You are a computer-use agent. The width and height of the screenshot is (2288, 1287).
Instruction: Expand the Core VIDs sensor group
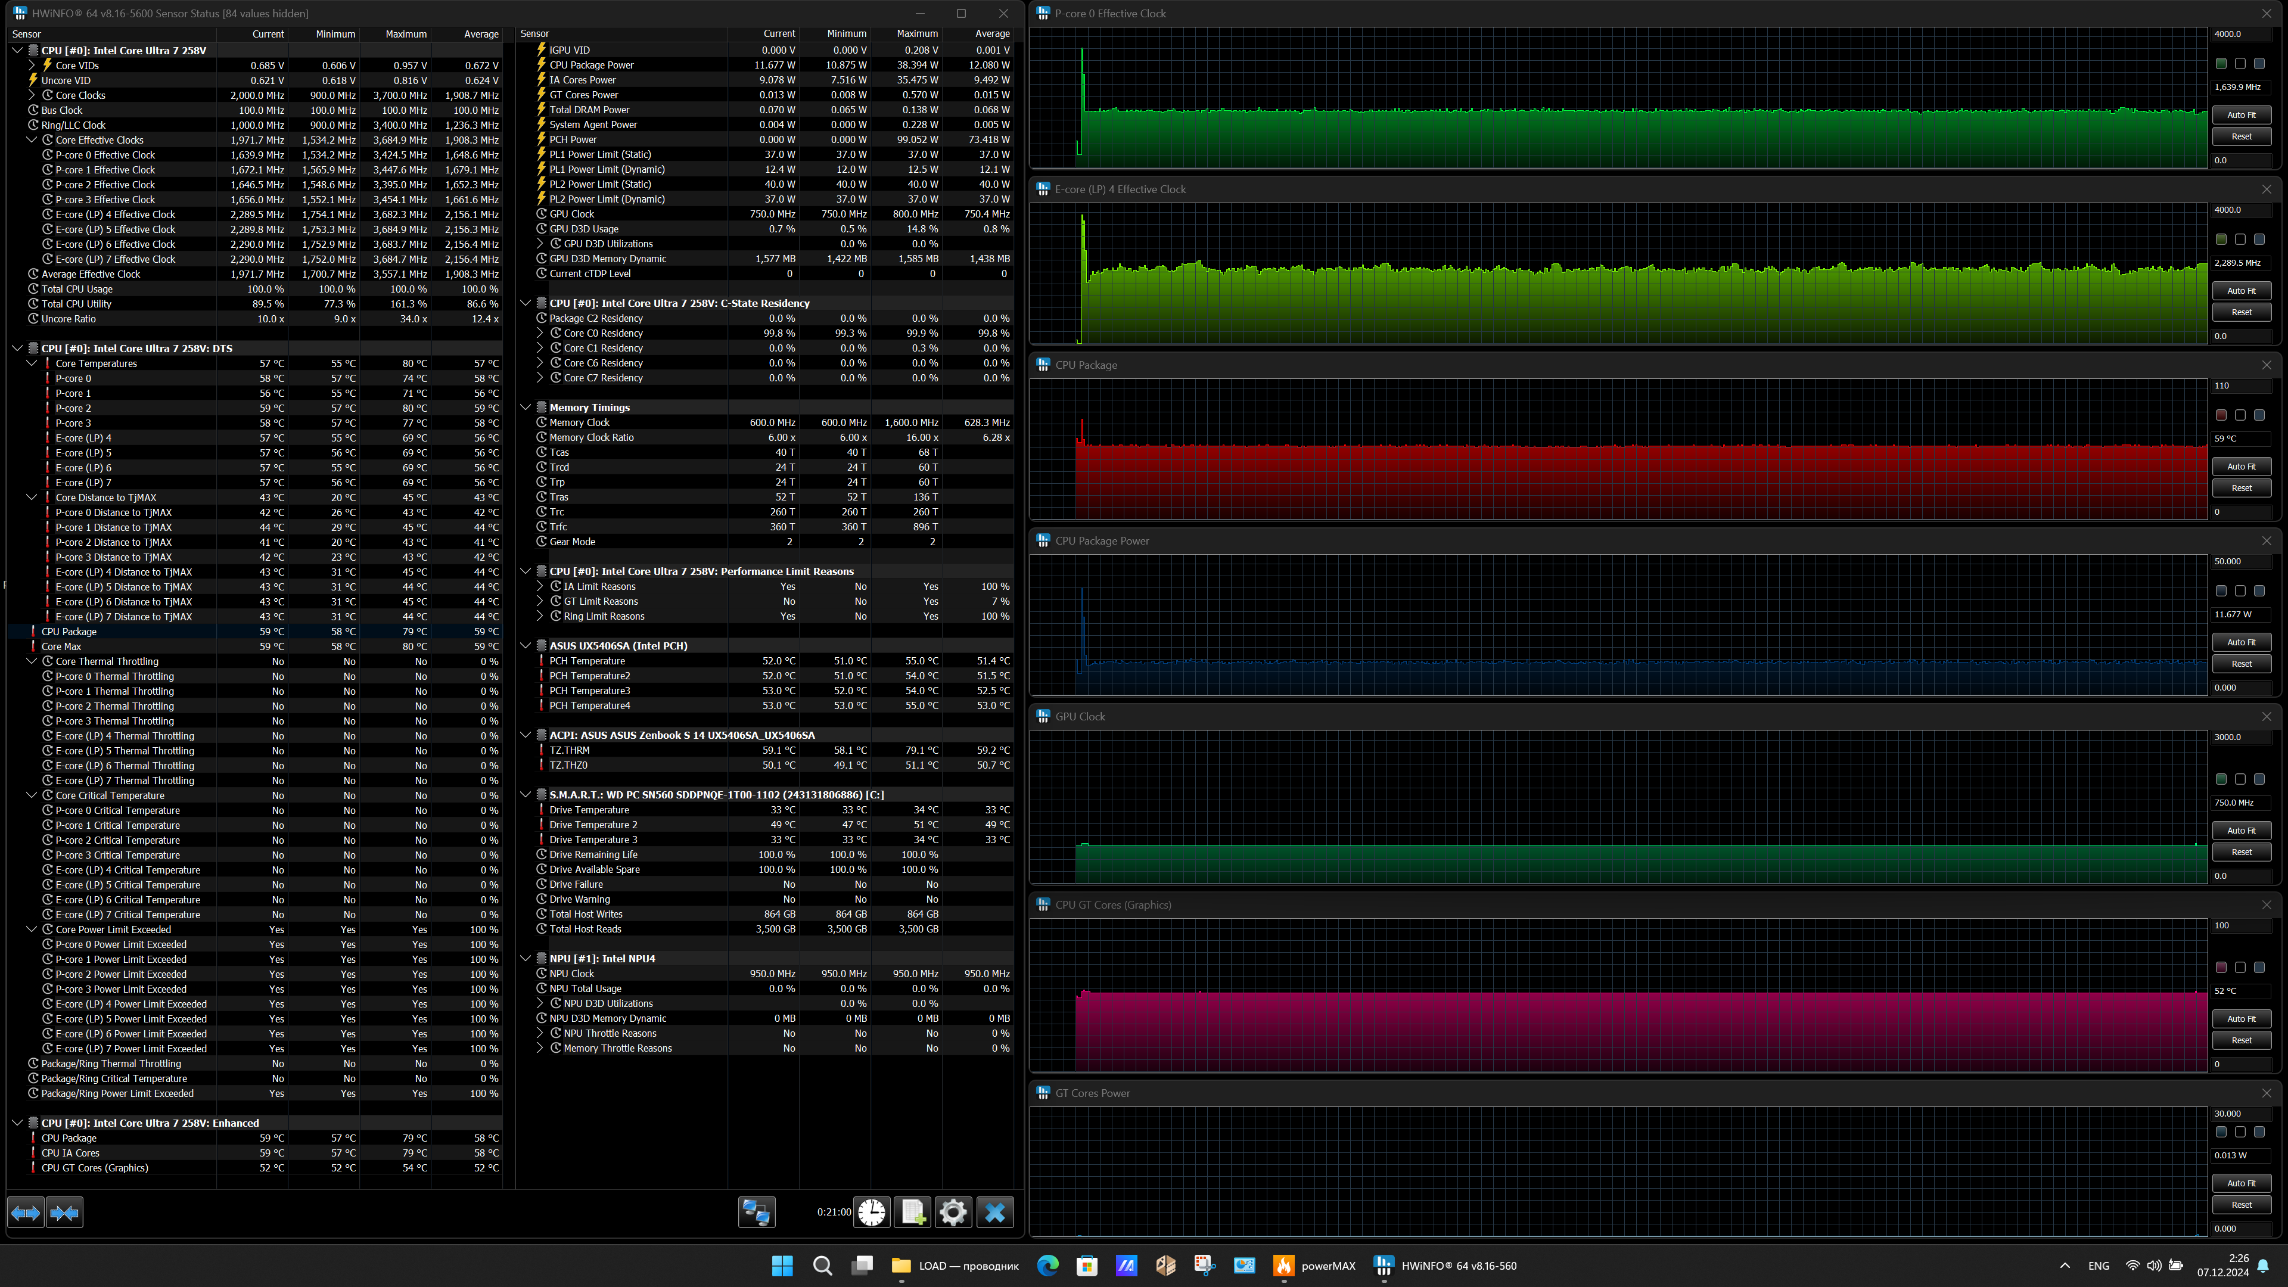(x=32, y=66)
